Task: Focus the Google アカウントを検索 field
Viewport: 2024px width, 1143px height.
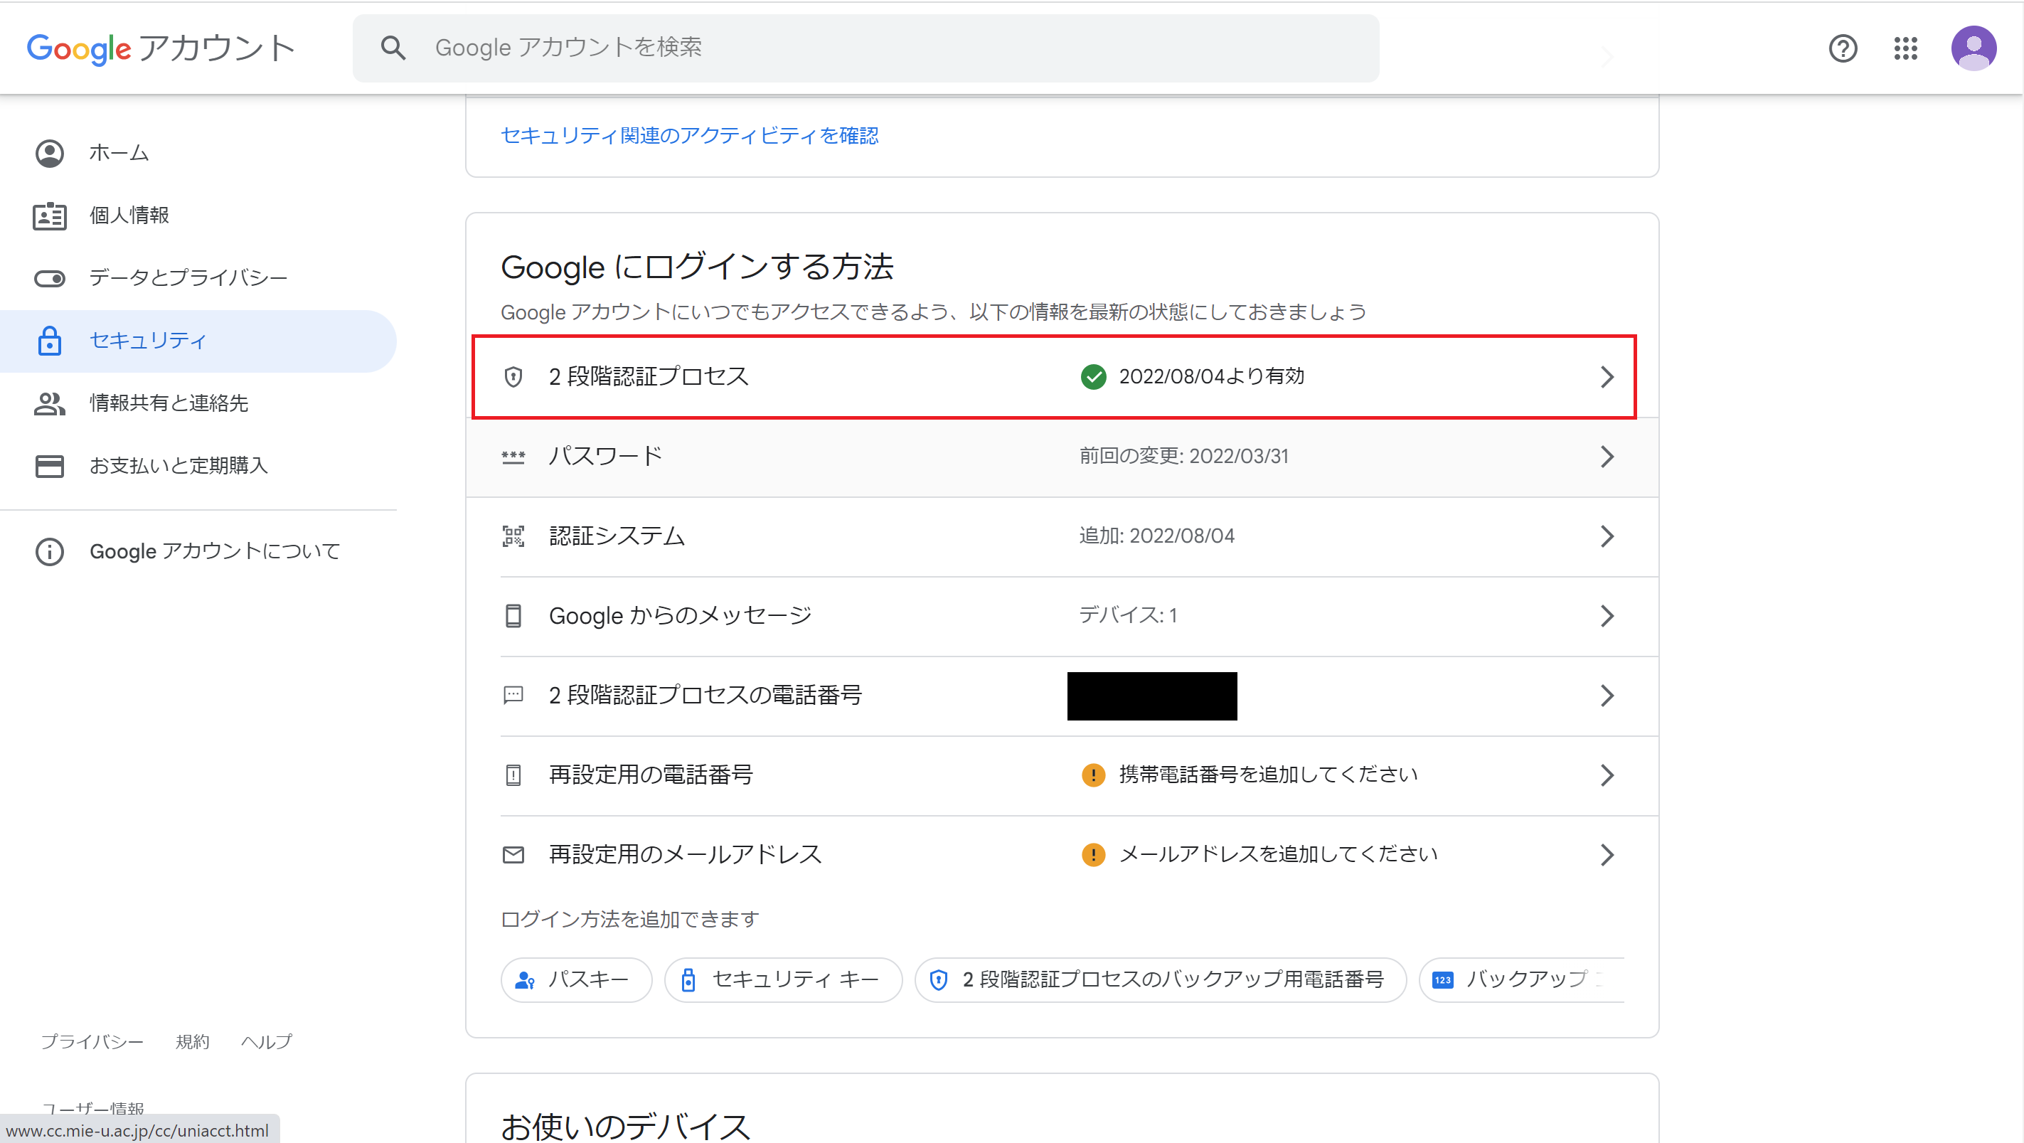Action: pyautogui.click(x=866, y=48)
